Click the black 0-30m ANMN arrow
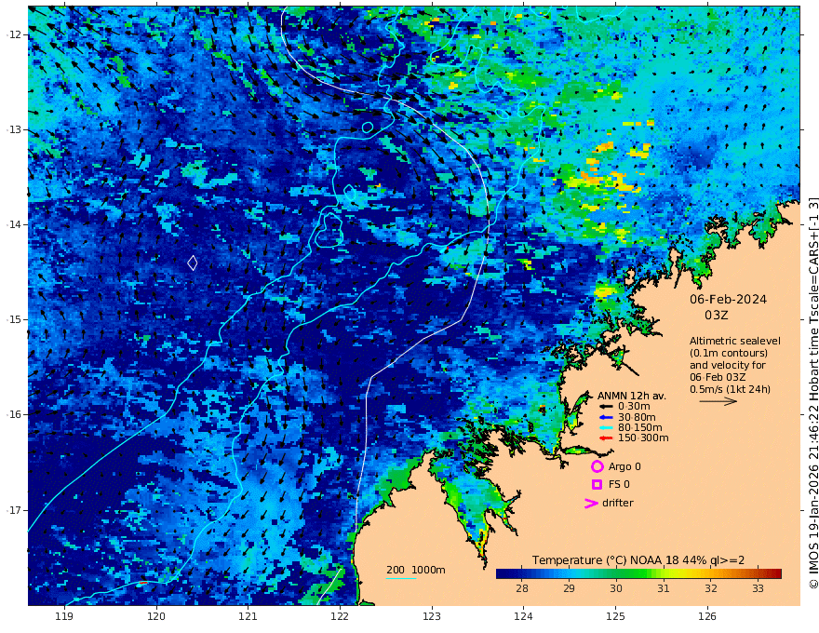 click(x=606, y=407)
